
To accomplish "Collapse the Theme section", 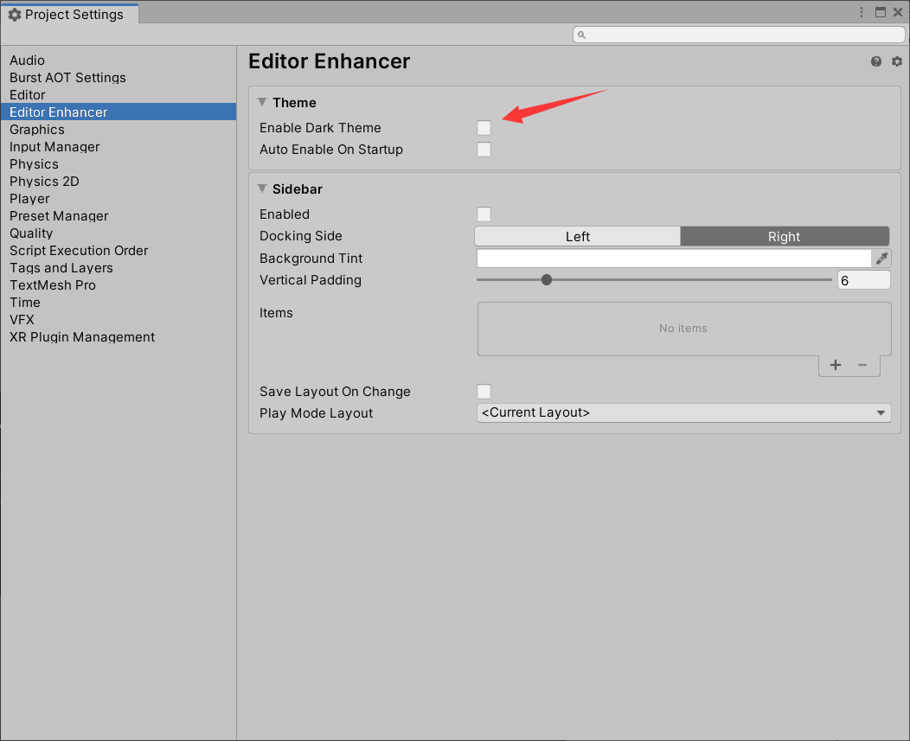I will pyautogui.click(x=263, y=102).
